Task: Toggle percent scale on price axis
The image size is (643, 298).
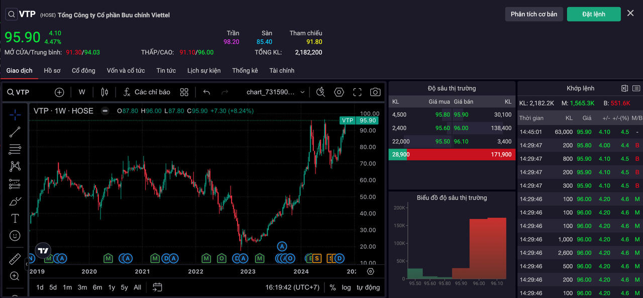Action: tap(333, 287)
